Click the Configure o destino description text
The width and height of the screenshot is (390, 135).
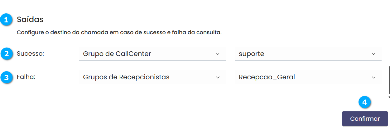(119, 32)
